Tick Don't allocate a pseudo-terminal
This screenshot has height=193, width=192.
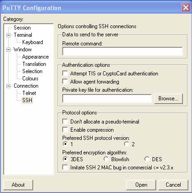[65, 121]
